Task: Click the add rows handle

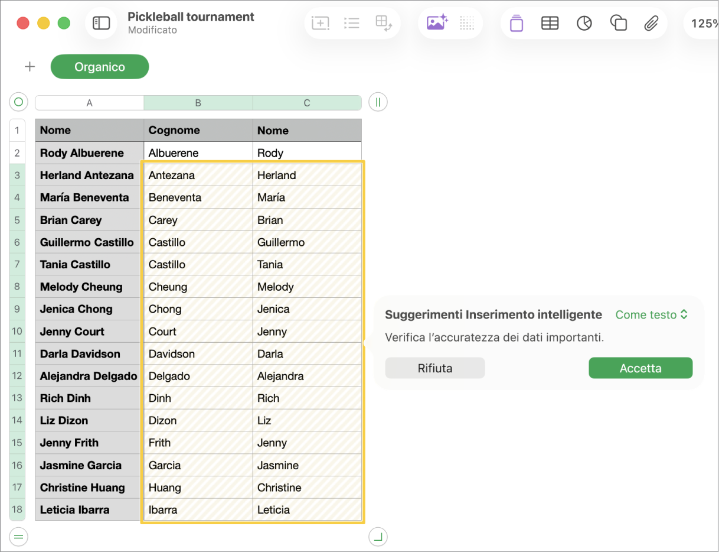Action: tap(18, 537)
